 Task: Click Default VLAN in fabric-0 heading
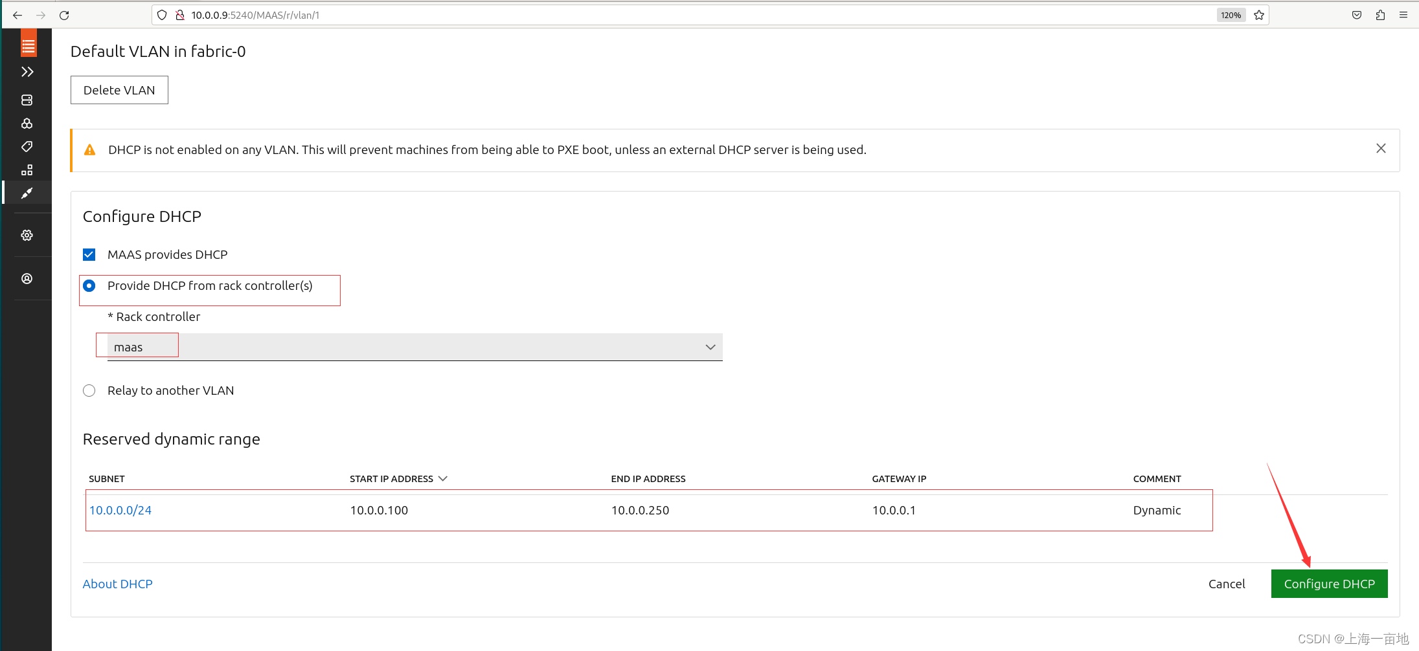(158, 51)
